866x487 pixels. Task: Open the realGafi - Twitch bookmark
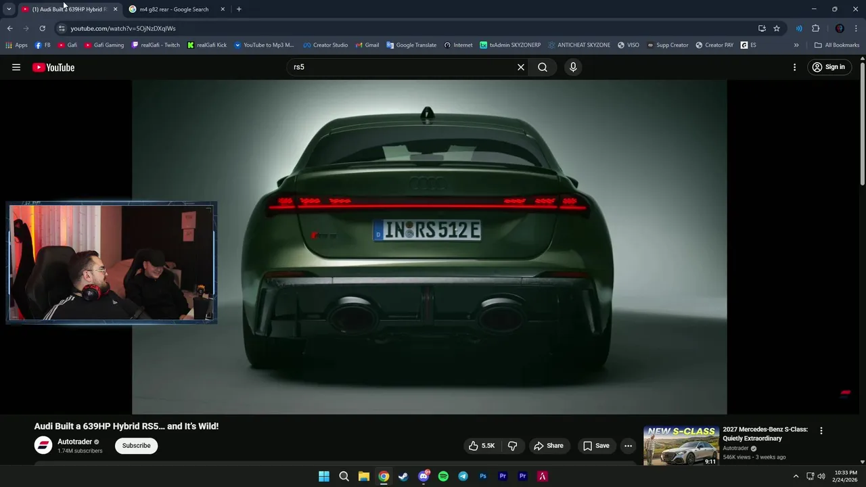point(156,45)
